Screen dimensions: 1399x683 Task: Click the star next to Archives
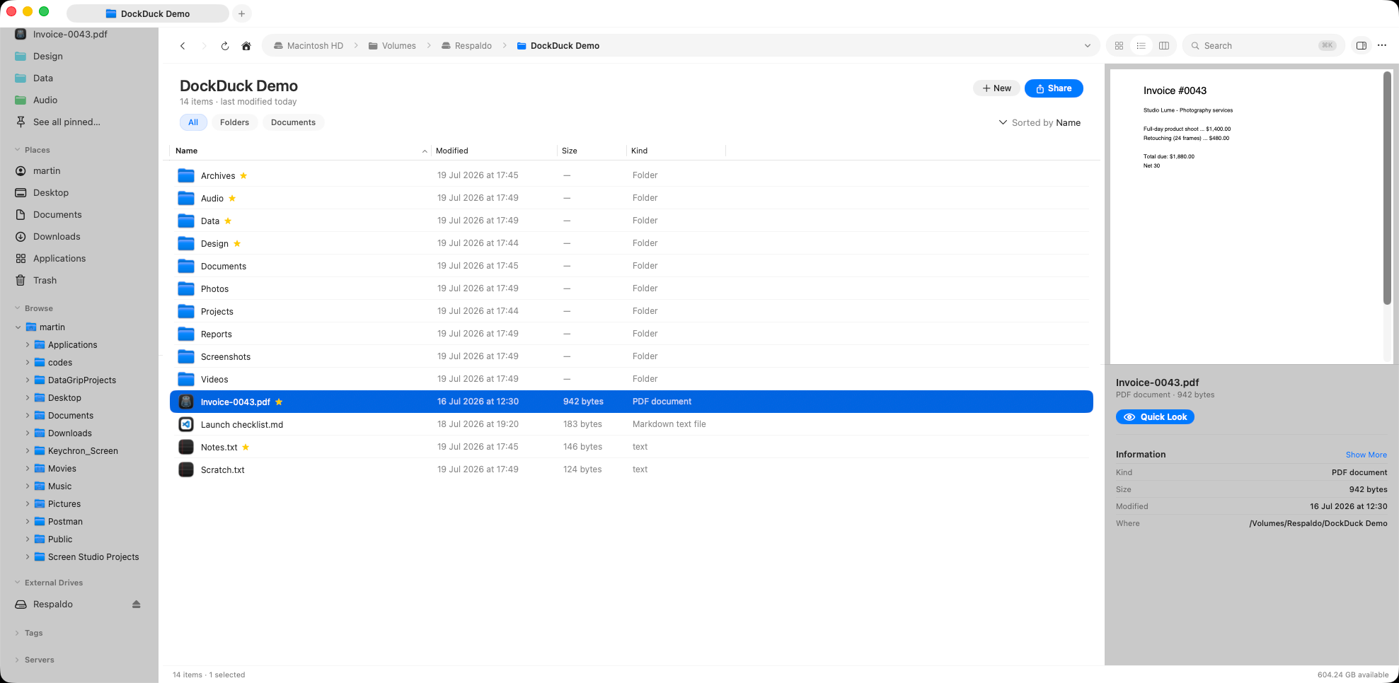click(243, 175)
